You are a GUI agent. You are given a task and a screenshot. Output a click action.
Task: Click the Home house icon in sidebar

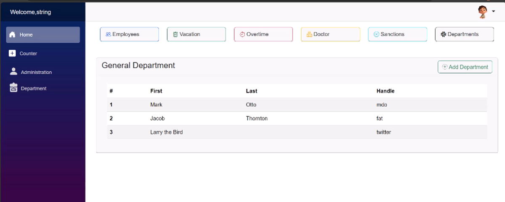click(x=12, y=34)
